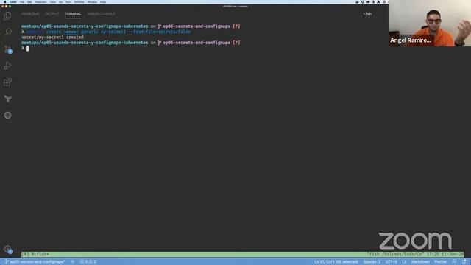Click the 'Spaces: 2' indentation setting
Image resolution: width=471 pixels, height=265 pixels.
[x=372, y=262]
